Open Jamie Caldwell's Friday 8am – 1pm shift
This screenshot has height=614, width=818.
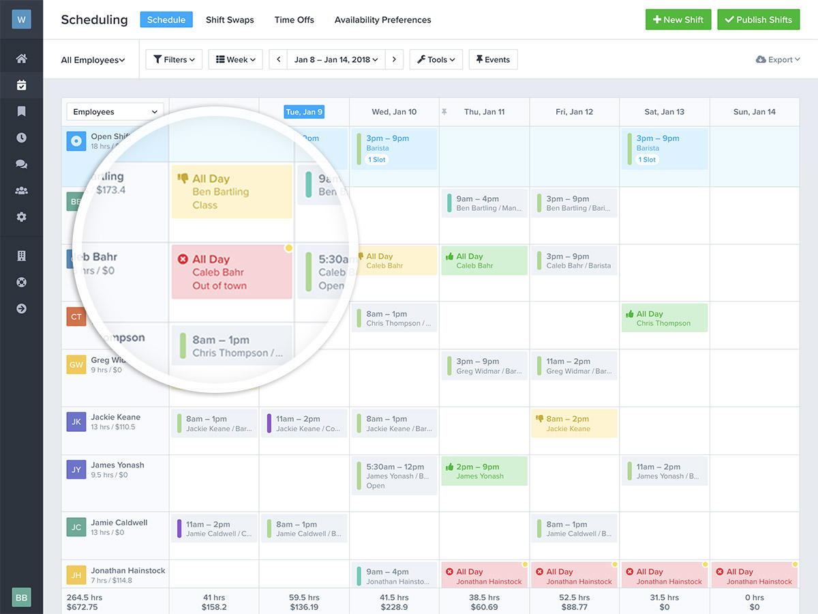574,529
